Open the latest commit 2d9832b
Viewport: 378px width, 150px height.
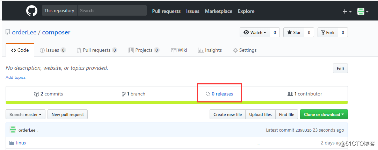click(304, 130)
